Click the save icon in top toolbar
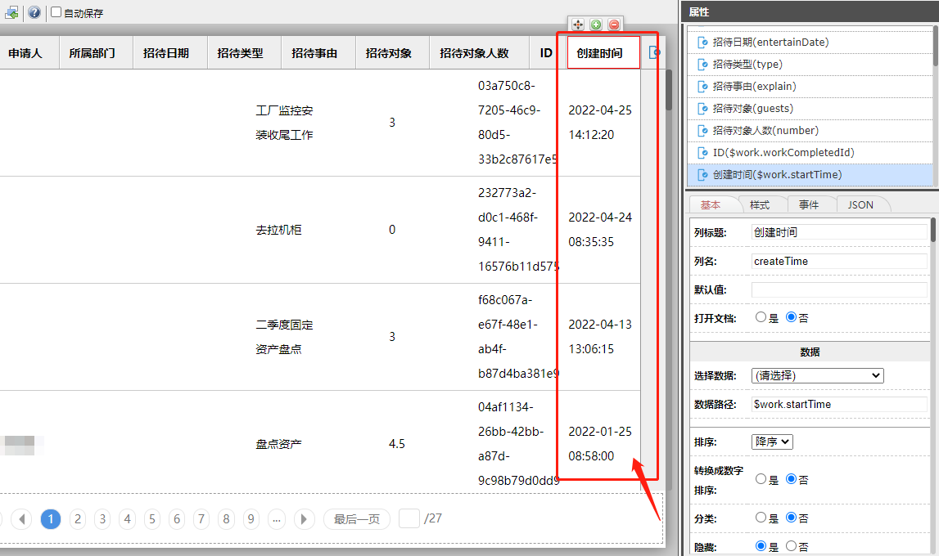This screenshot has width=939, height=556. tap(11, 12)
